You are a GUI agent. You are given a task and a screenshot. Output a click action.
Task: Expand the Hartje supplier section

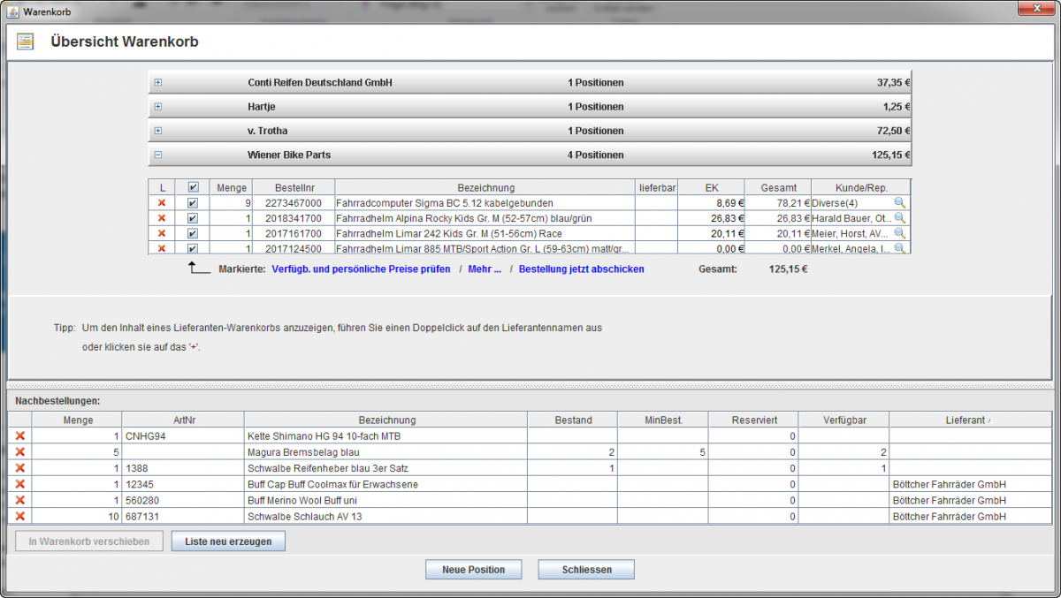[158, 107]
